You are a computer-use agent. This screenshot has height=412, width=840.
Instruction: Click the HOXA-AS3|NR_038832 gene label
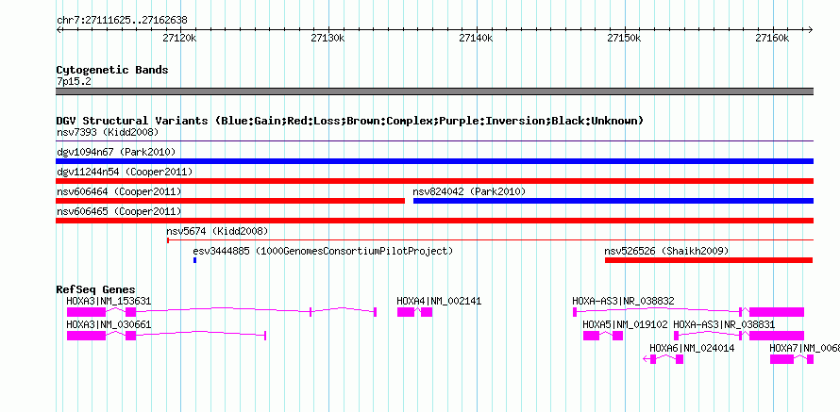(623, 302)
